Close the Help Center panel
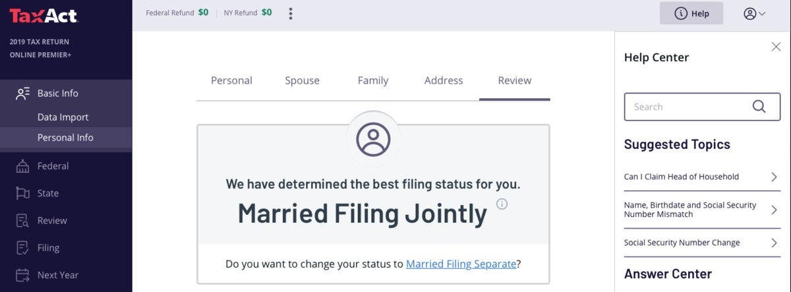Screen dimensions: 791x292 [776, 46]
